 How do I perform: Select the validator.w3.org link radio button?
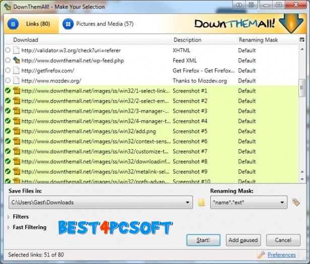[8, 50]
